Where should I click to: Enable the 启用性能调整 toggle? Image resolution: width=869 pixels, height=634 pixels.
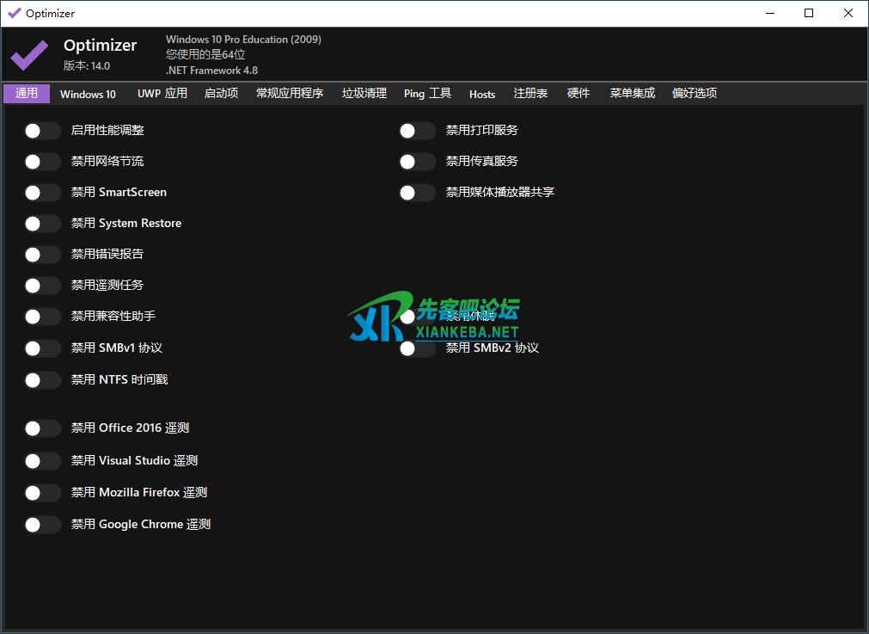tap(42, 131)
